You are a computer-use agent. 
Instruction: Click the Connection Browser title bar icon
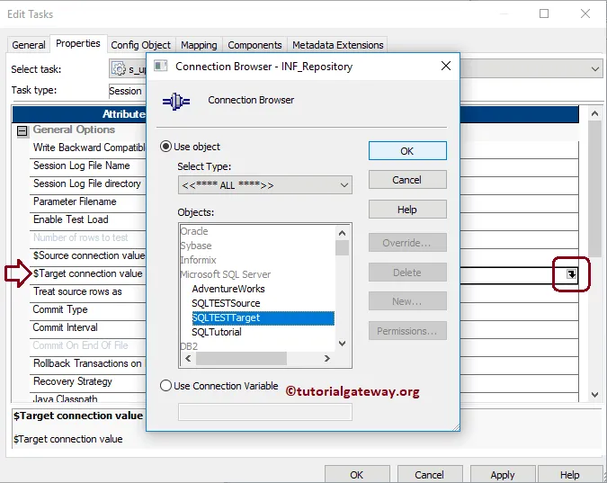[161, 67]
